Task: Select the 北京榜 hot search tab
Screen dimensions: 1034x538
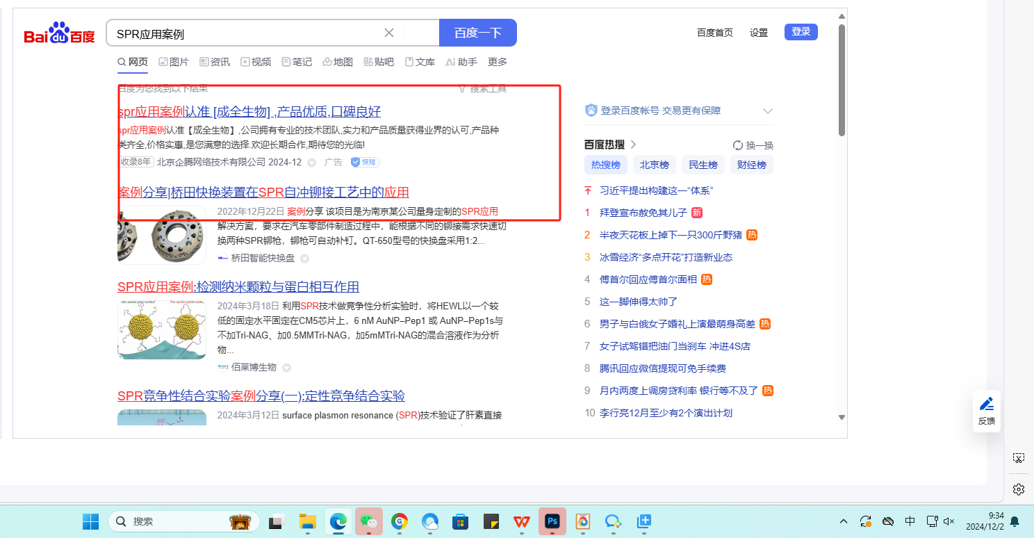Action: click(654, 165)
